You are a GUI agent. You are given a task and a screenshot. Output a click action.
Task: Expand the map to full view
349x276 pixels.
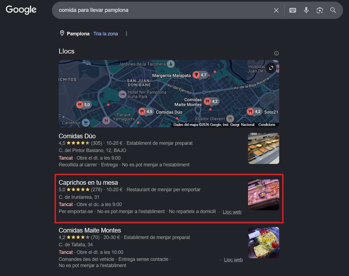click(271, 68)
